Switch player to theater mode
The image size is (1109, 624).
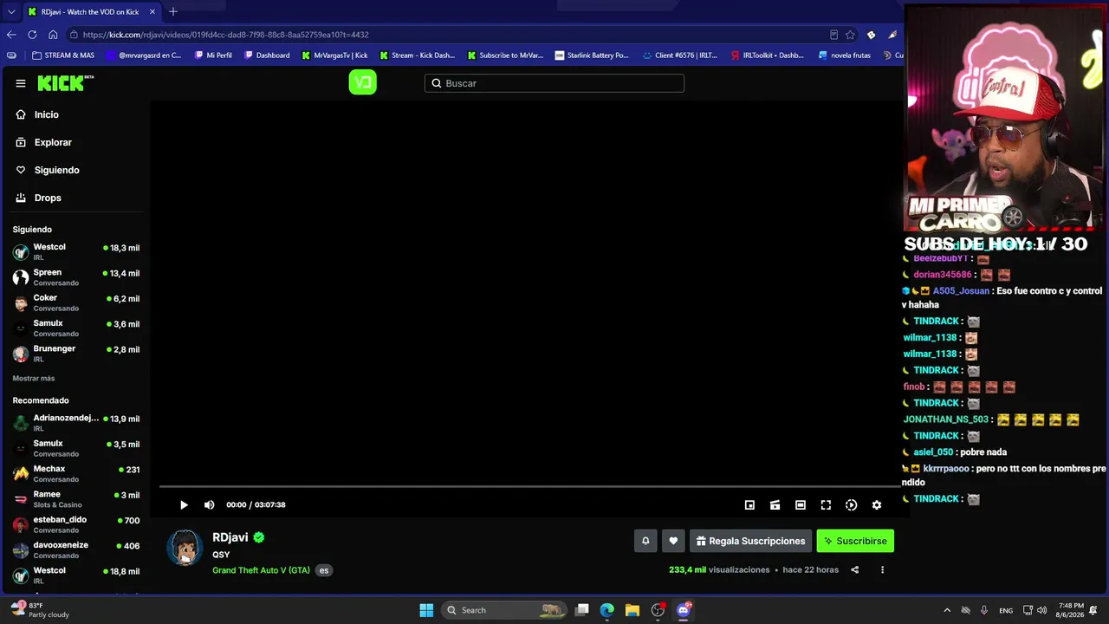click(x=801, y=505)
